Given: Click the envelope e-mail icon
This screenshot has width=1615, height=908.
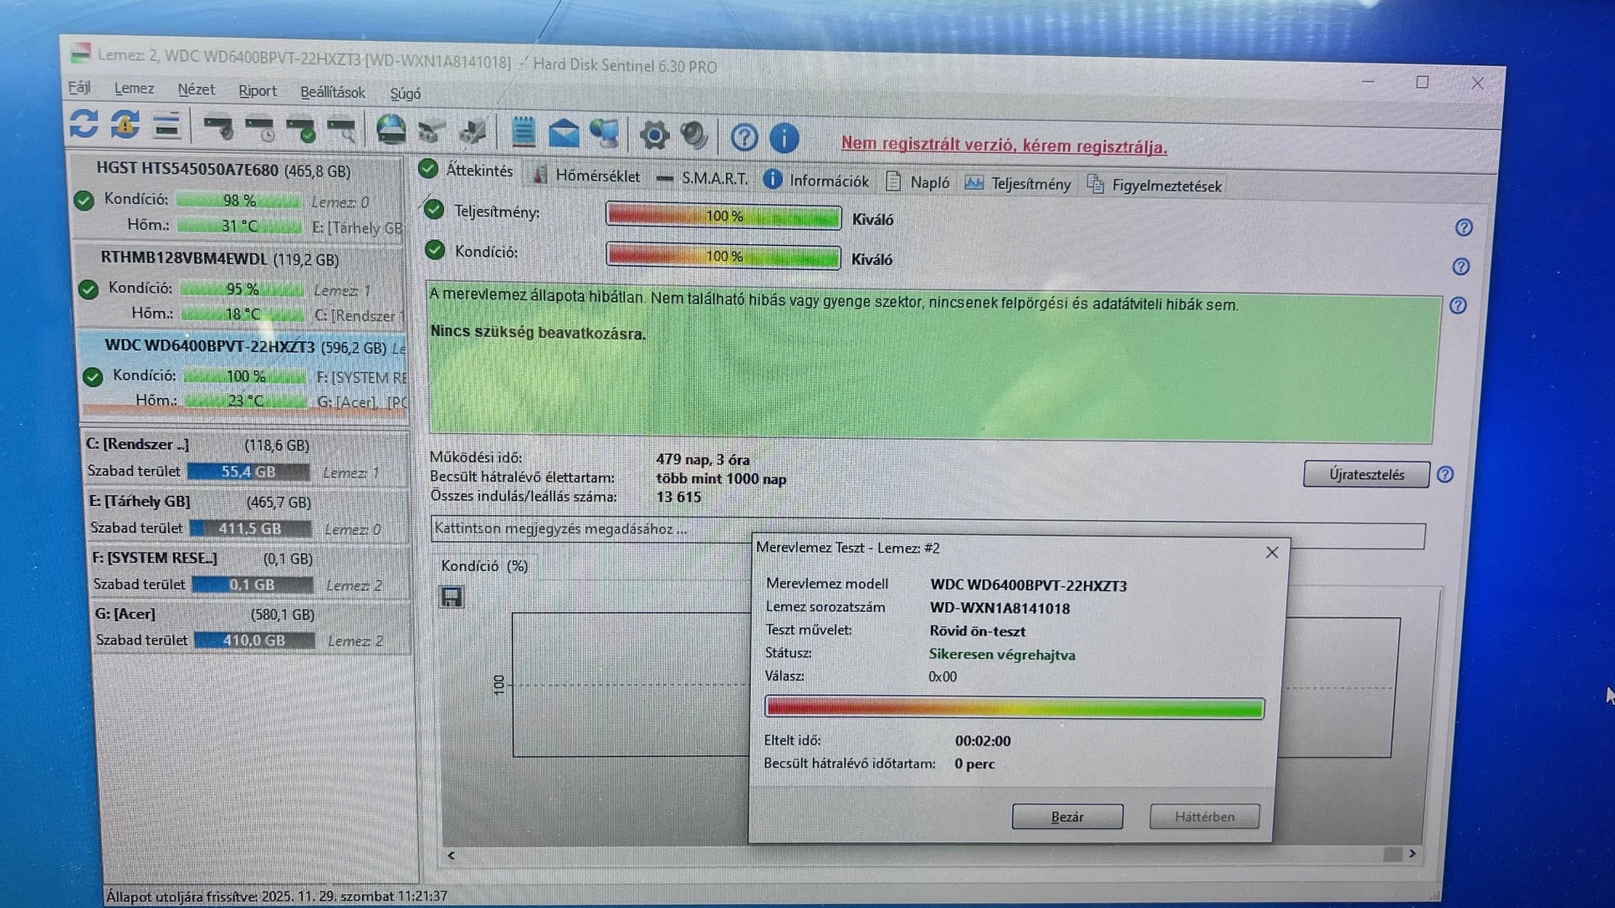Looking at the screenshot, I should click(564, 133).
